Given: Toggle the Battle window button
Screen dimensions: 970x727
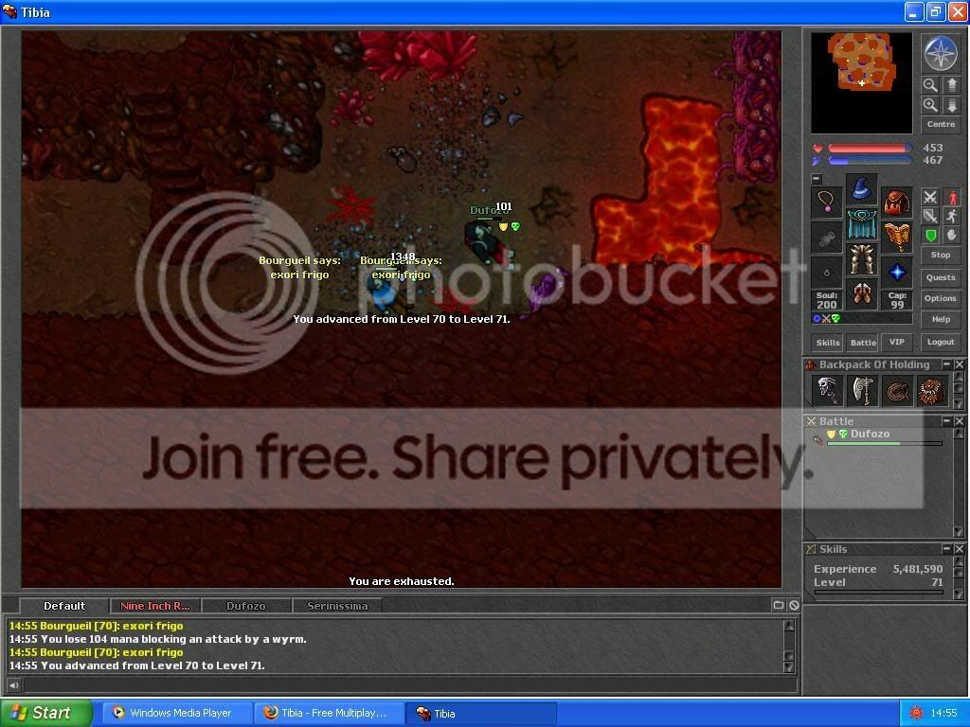Looking at the screenshot, I should coord(862,343).
